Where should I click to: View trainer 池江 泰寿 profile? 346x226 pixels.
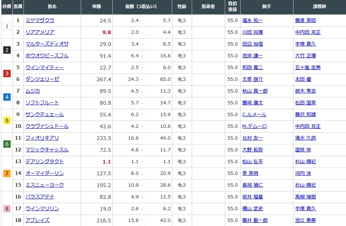click(x=305, y=220)
